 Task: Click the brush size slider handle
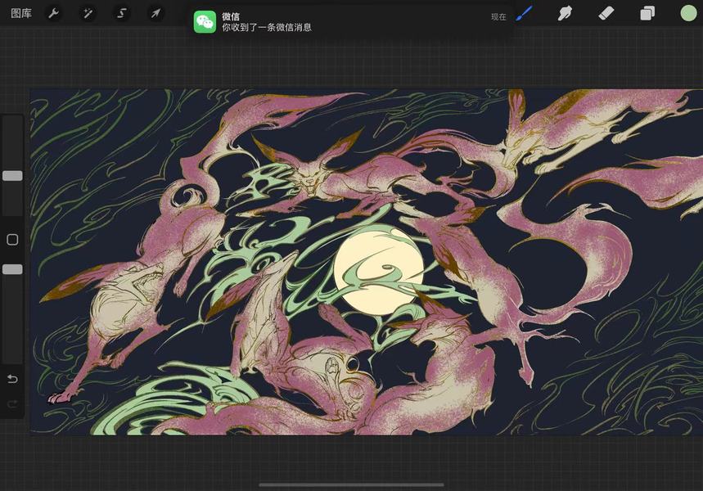click(x=12, y=176)
